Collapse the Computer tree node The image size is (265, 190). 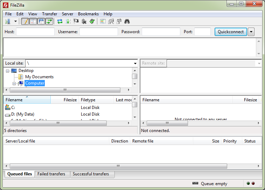coord(14,83)
